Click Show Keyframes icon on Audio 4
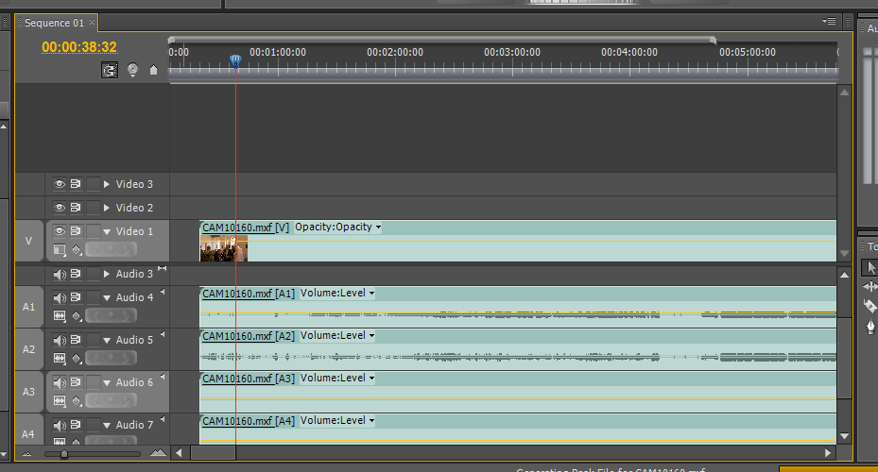The width and height of the screenshot is (878, 472). click(x=77, y=316)
